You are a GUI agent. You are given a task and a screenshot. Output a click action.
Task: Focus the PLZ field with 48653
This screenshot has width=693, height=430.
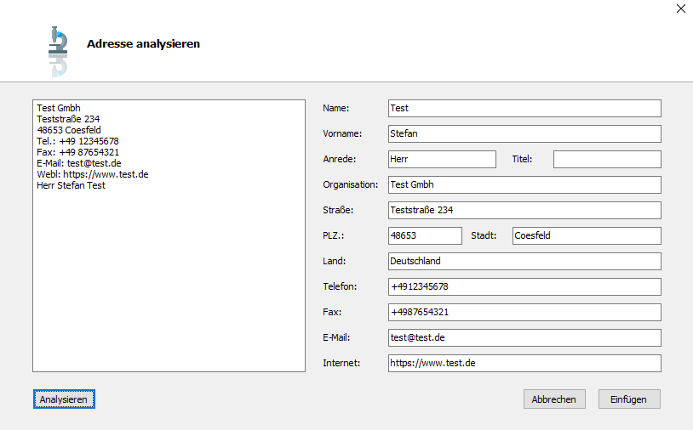tap(425, 235)
